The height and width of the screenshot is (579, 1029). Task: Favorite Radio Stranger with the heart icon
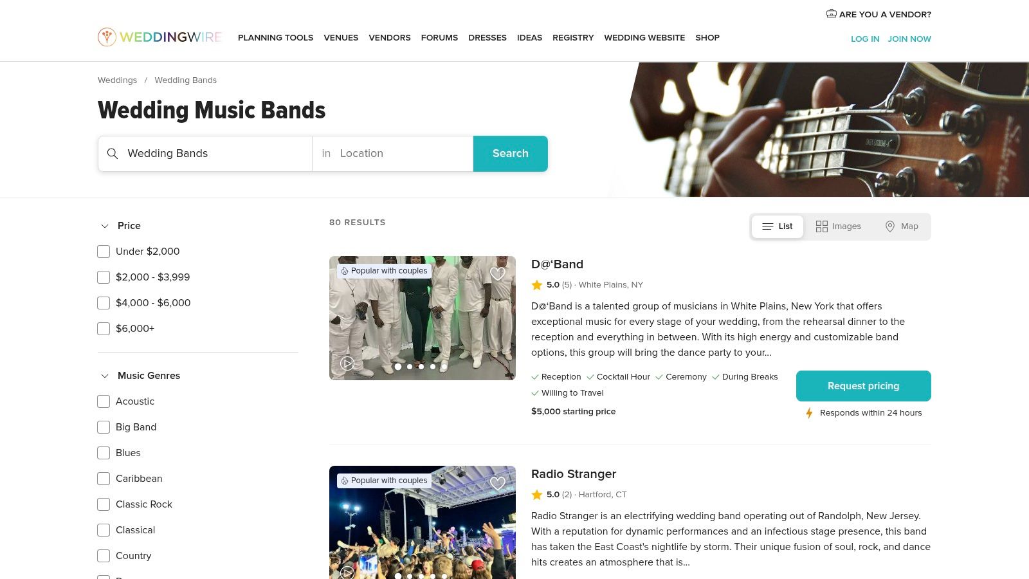[498, 483]
